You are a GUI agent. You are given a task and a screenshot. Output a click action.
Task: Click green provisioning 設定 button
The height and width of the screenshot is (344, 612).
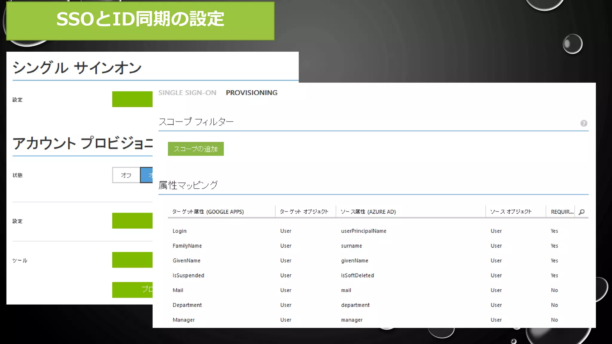pyautogui.click(x=132, y=221)
